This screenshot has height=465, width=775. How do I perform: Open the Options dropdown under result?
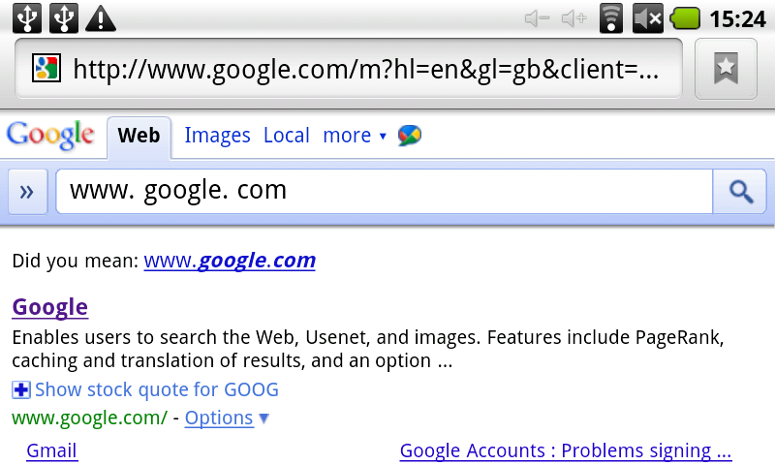[227, 418]
